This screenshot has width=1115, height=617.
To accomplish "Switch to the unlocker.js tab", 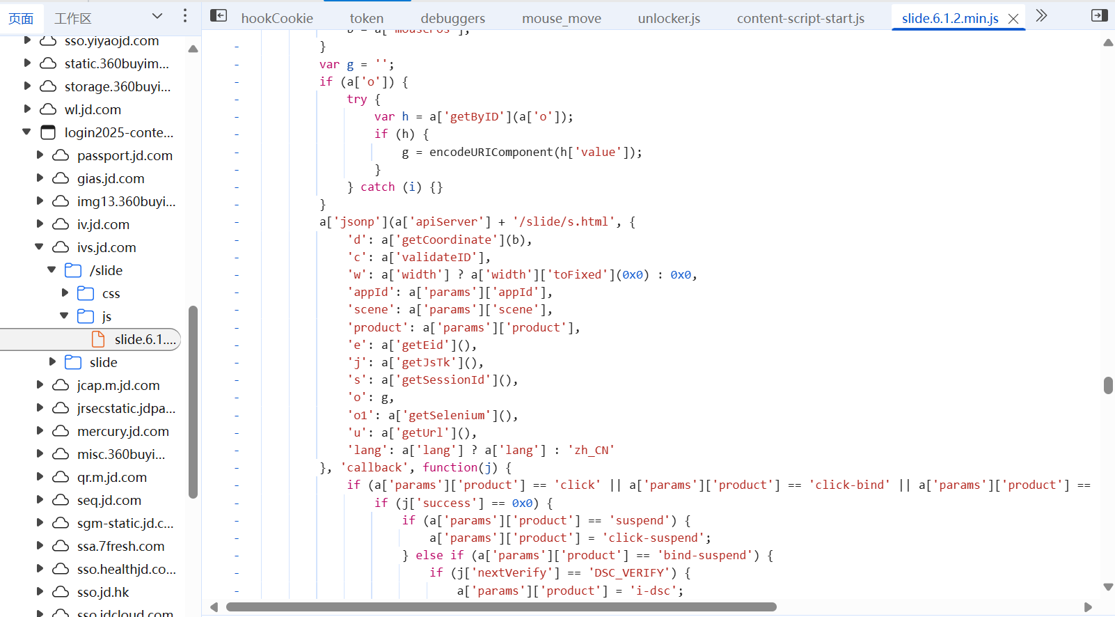I will pyautogui.click(x=669, y=19).
